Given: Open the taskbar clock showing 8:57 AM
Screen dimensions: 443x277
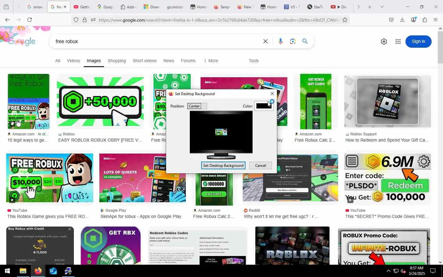Looking at the screenshot, I should click(x=417, y=271).
